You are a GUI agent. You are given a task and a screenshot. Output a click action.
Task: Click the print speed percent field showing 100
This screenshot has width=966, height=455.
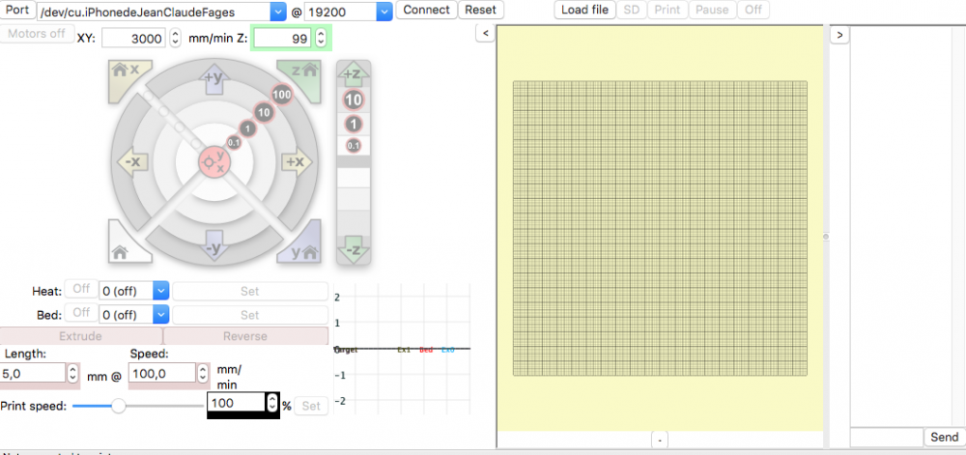(x=237, y=403)
